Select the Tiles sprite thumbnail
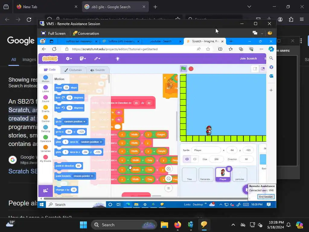The image size is (309, 232). pos(189,175)
